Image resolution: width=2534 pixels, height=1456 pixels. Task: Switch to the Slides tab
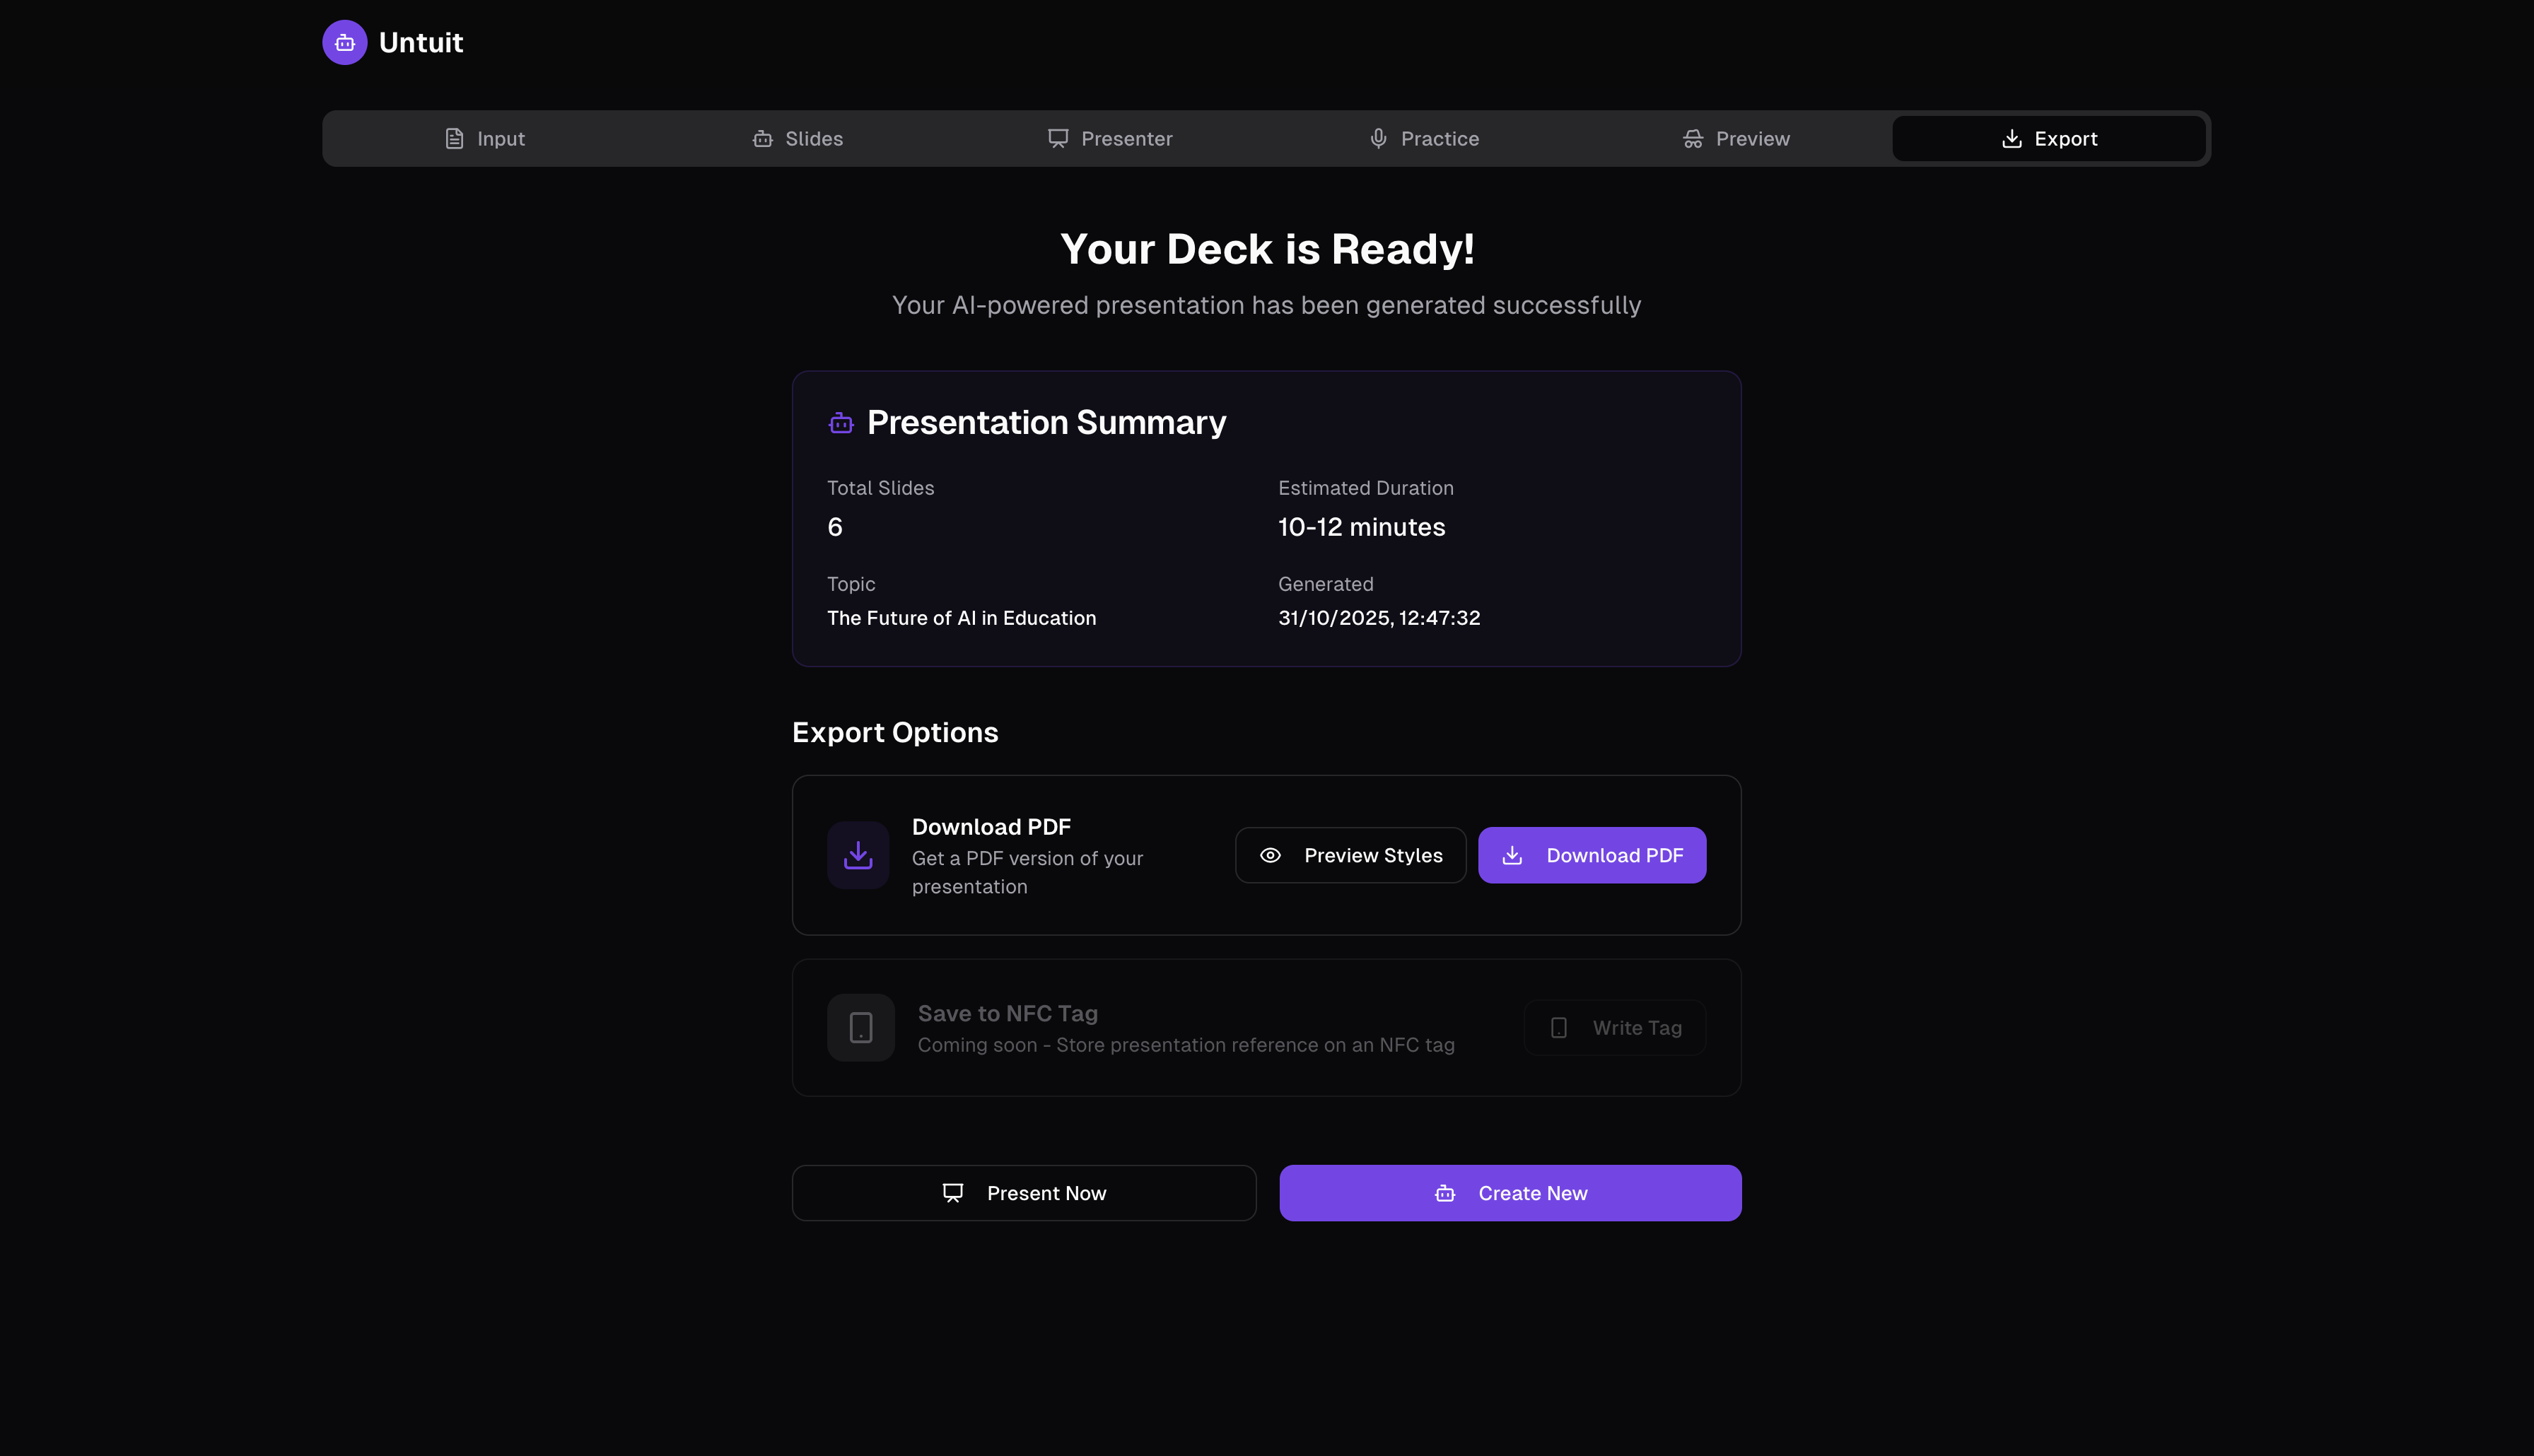point(798,139)
